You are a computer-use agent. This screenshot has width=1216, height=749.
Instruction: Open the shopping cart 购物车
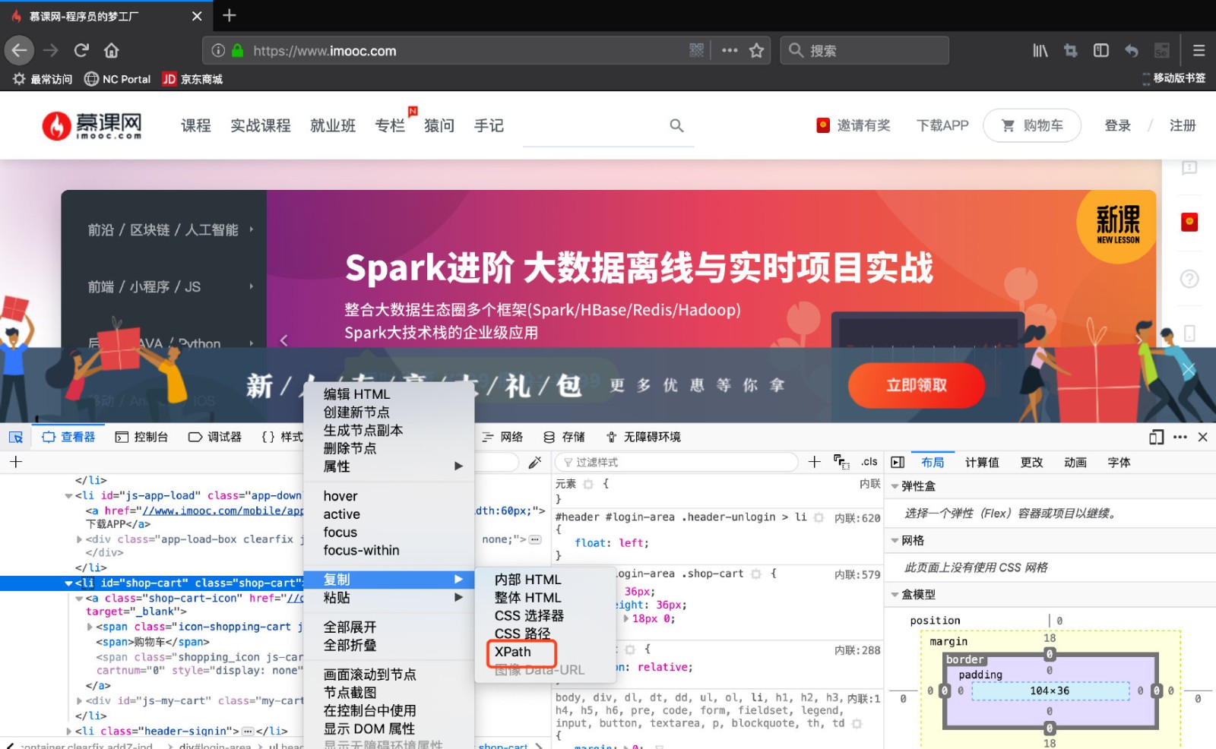[x=1031, y=125]
